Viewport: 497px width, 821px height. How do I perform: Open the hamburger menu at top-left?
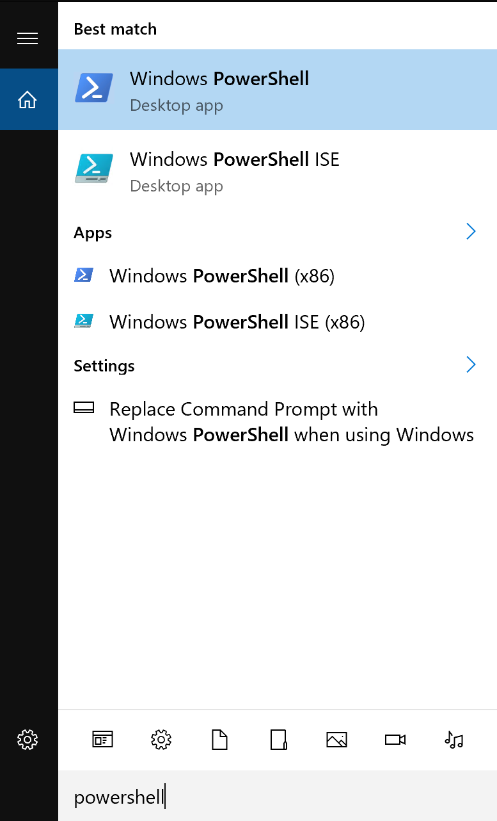28,39
